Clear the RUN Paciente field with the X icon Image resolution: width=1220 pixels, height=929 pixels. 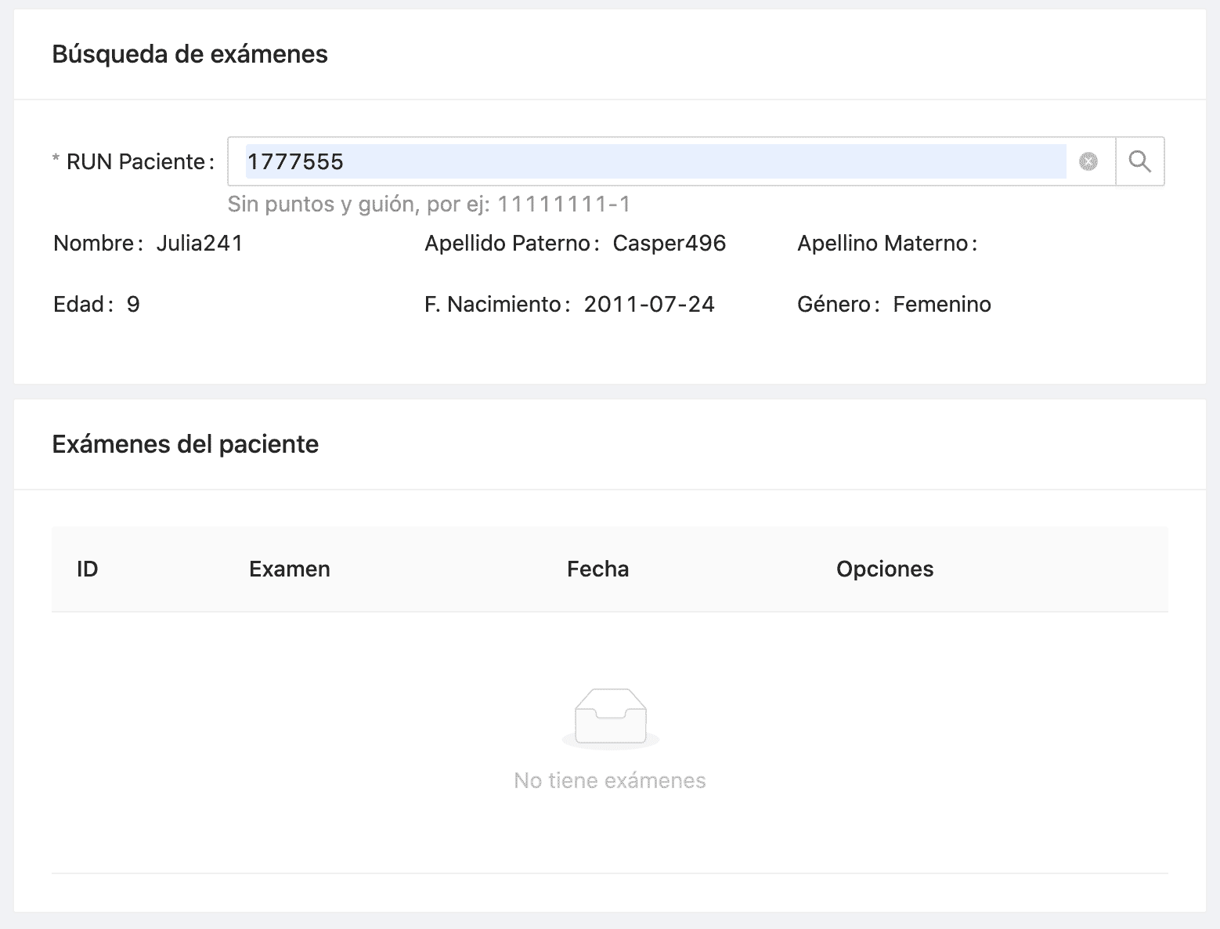pyautogui.click(x=1088, y=161)
